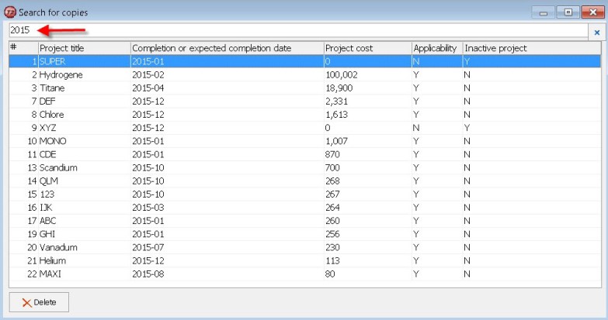
Task: Select the Hydrogene project row
Action: pos(304,74)
